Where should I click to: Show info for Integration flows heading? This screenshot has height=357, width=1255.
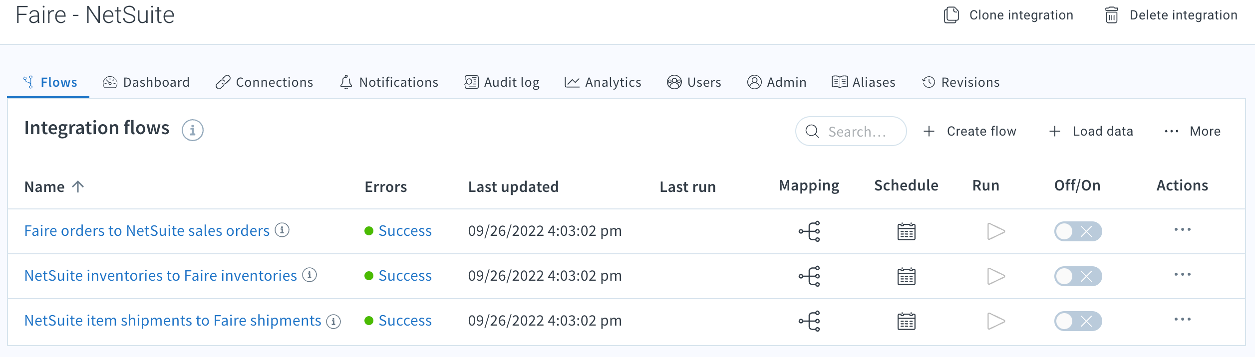point(192,130)
